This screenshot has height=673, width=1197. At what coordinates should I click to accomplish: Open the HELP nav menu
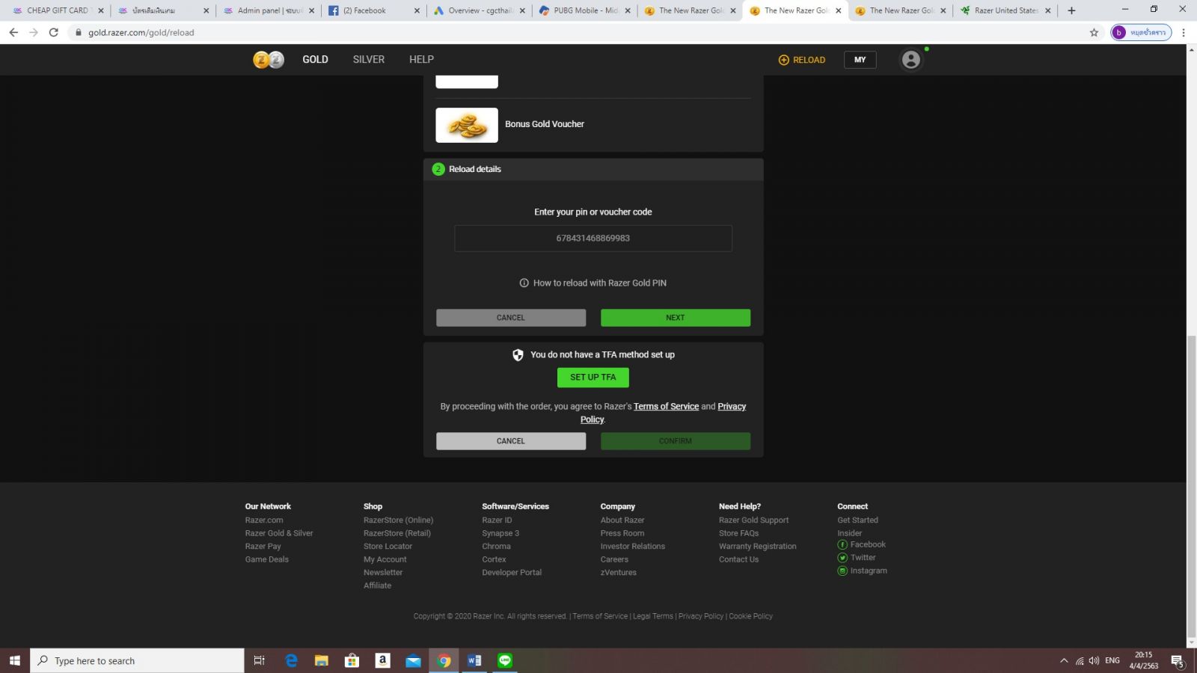pyautogui.click(x=421, y=60)
